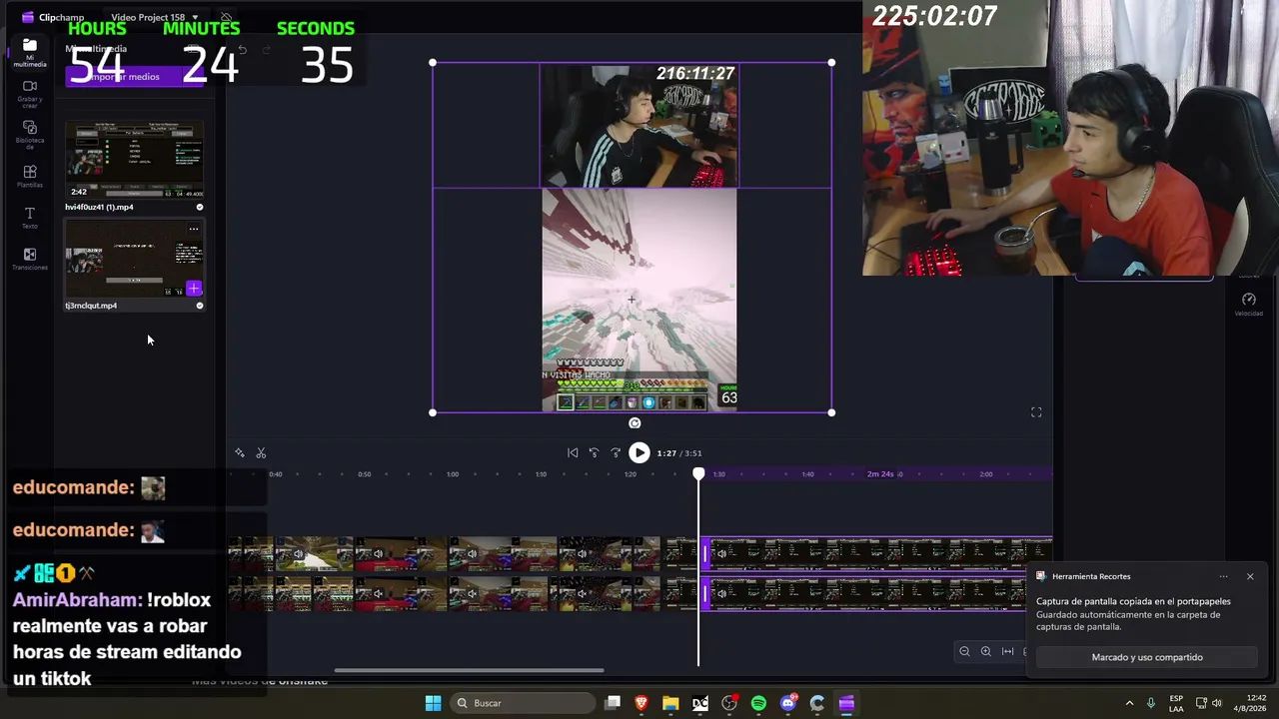The image size is (1279, 719).
Task: Click the timeline playhead marker
Action: (x=698, y=473)
